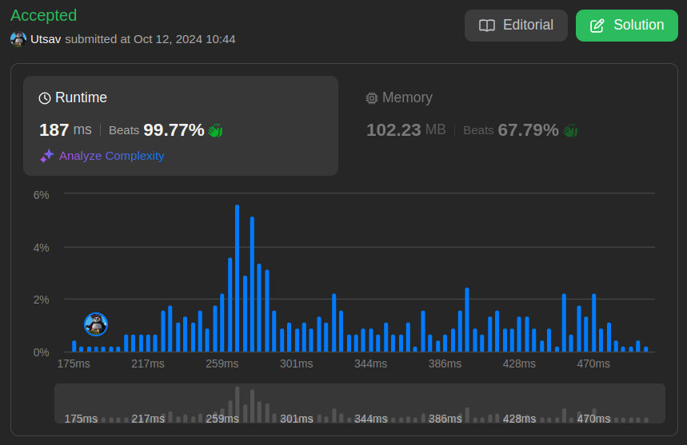Switch to the Runtime stats tab

pyautogui.click(x=180, y=125)
